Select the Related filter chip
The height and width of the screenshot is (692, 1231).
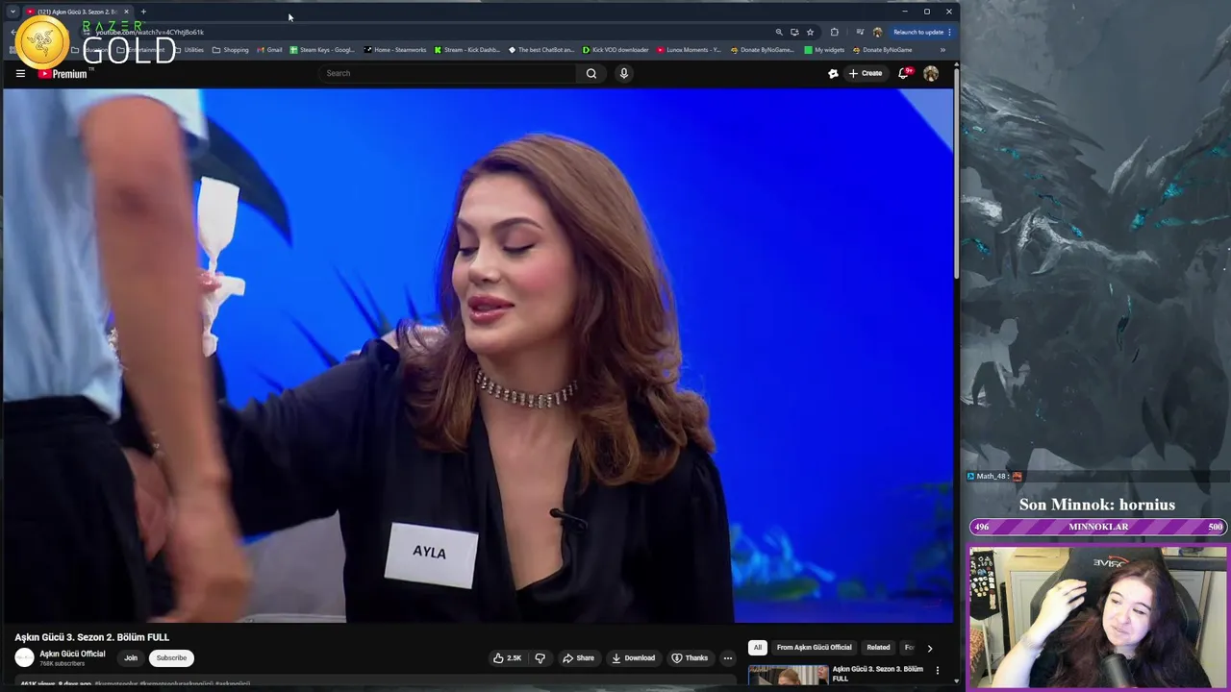coord(878,648)
